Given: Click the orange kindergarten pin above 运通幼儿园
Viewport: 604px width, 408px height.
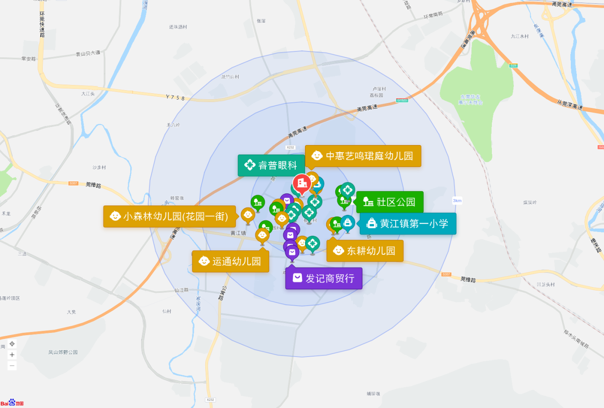Looking at the screenshot, I should pyautogui.click(x=262, y=236).
